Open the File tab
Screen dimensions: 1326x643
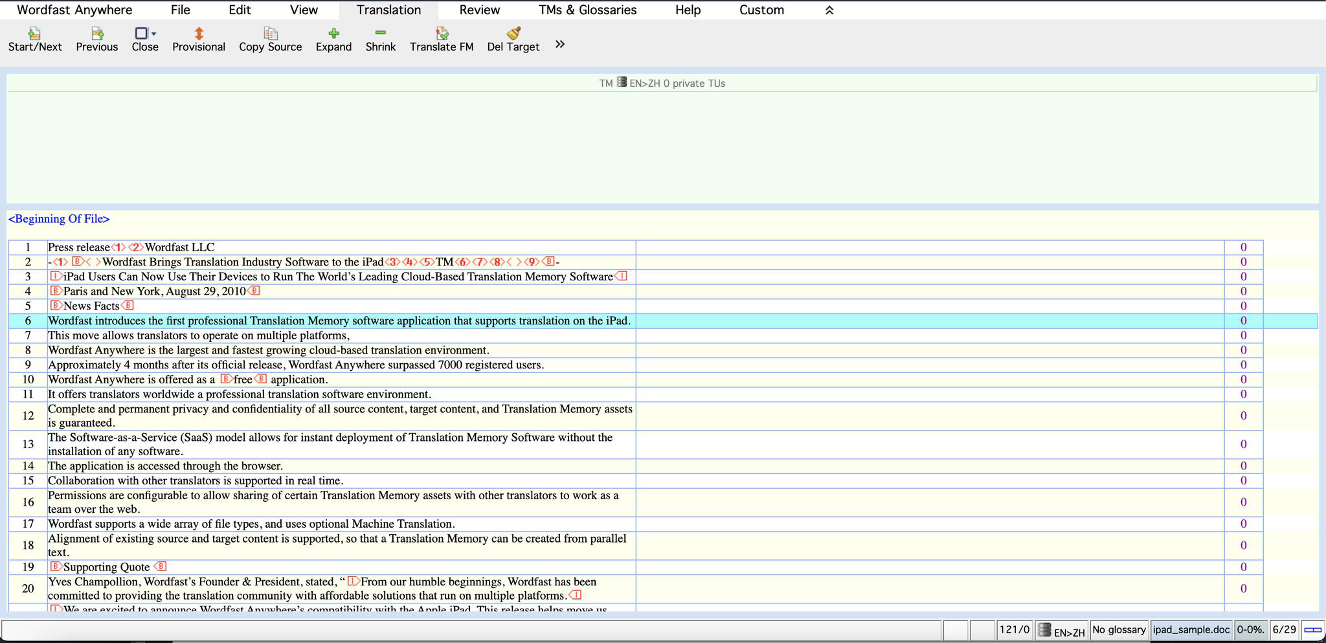181,10
